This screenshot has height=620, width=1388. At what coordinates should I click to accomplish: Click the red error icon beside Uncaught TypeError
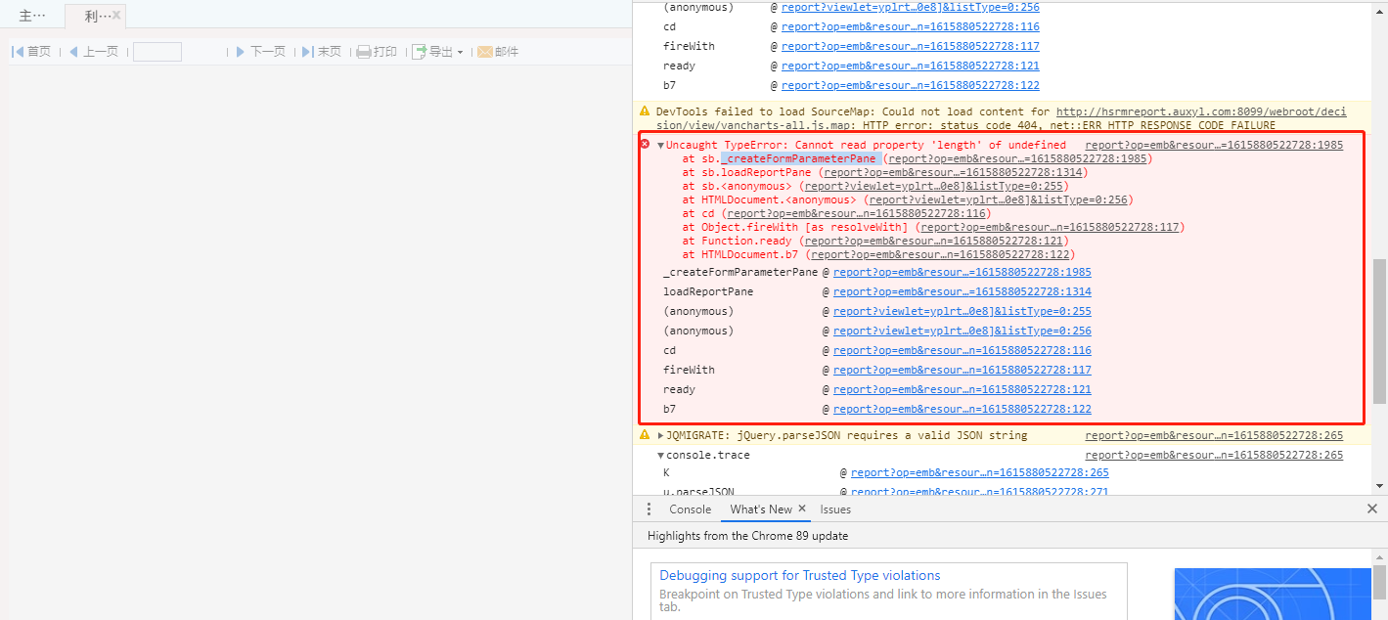click(x=645, y=145)
